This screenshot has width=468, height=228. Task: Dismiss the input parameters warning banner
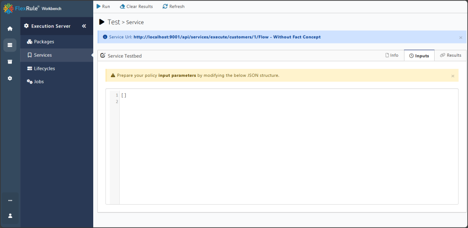[453, 76]
